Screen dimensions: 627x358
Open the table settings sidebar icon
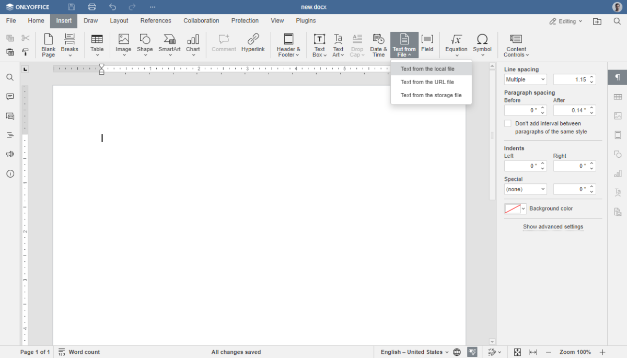[x=618, y=97]
